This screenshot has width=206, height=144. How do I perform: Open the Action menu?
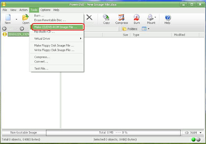(23, 10)
